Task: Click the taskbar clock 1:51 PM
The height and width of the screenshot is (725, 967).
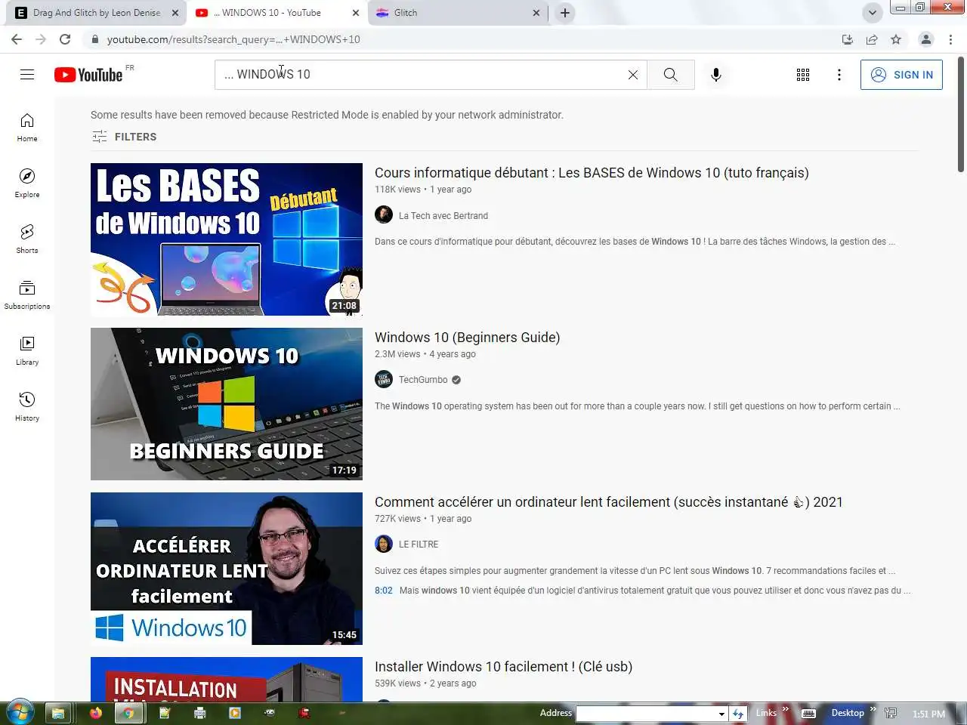Action: click(928, 714)
